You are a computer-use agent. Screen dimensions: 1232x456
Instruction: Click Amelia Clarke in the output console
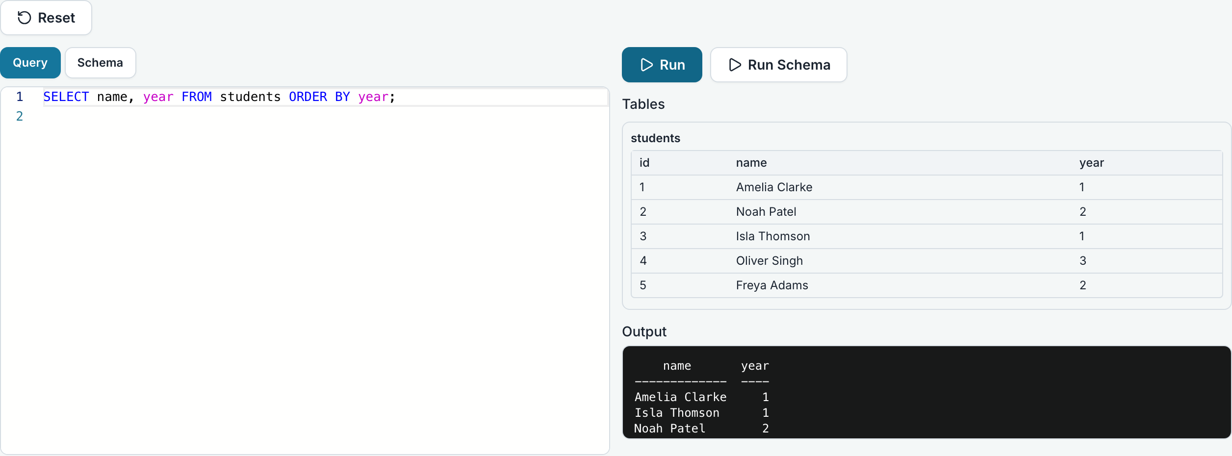pyautogui.click(x=680, y=397)
